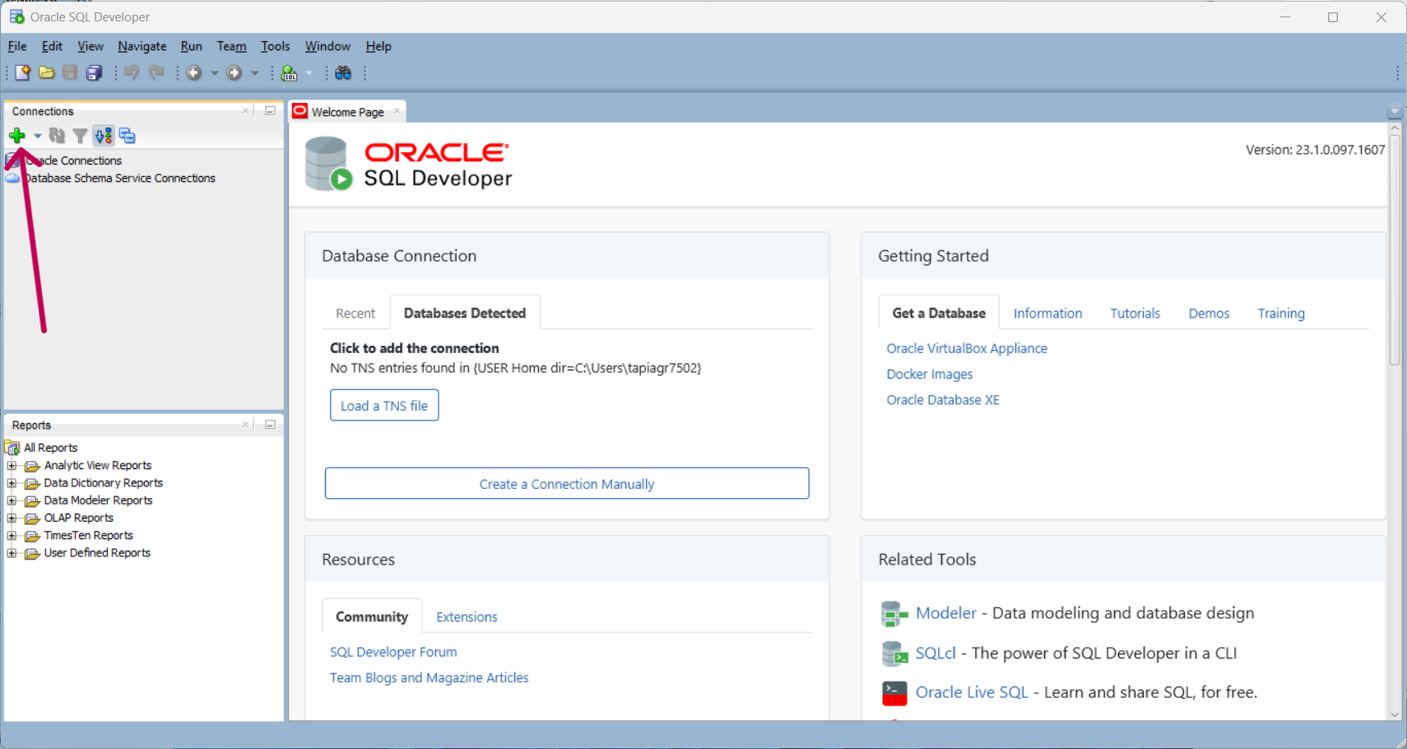The height and width of the screenshot is (749, 1407).
Task: Expand Analytic View Reports node
Action: click(12, 466)
